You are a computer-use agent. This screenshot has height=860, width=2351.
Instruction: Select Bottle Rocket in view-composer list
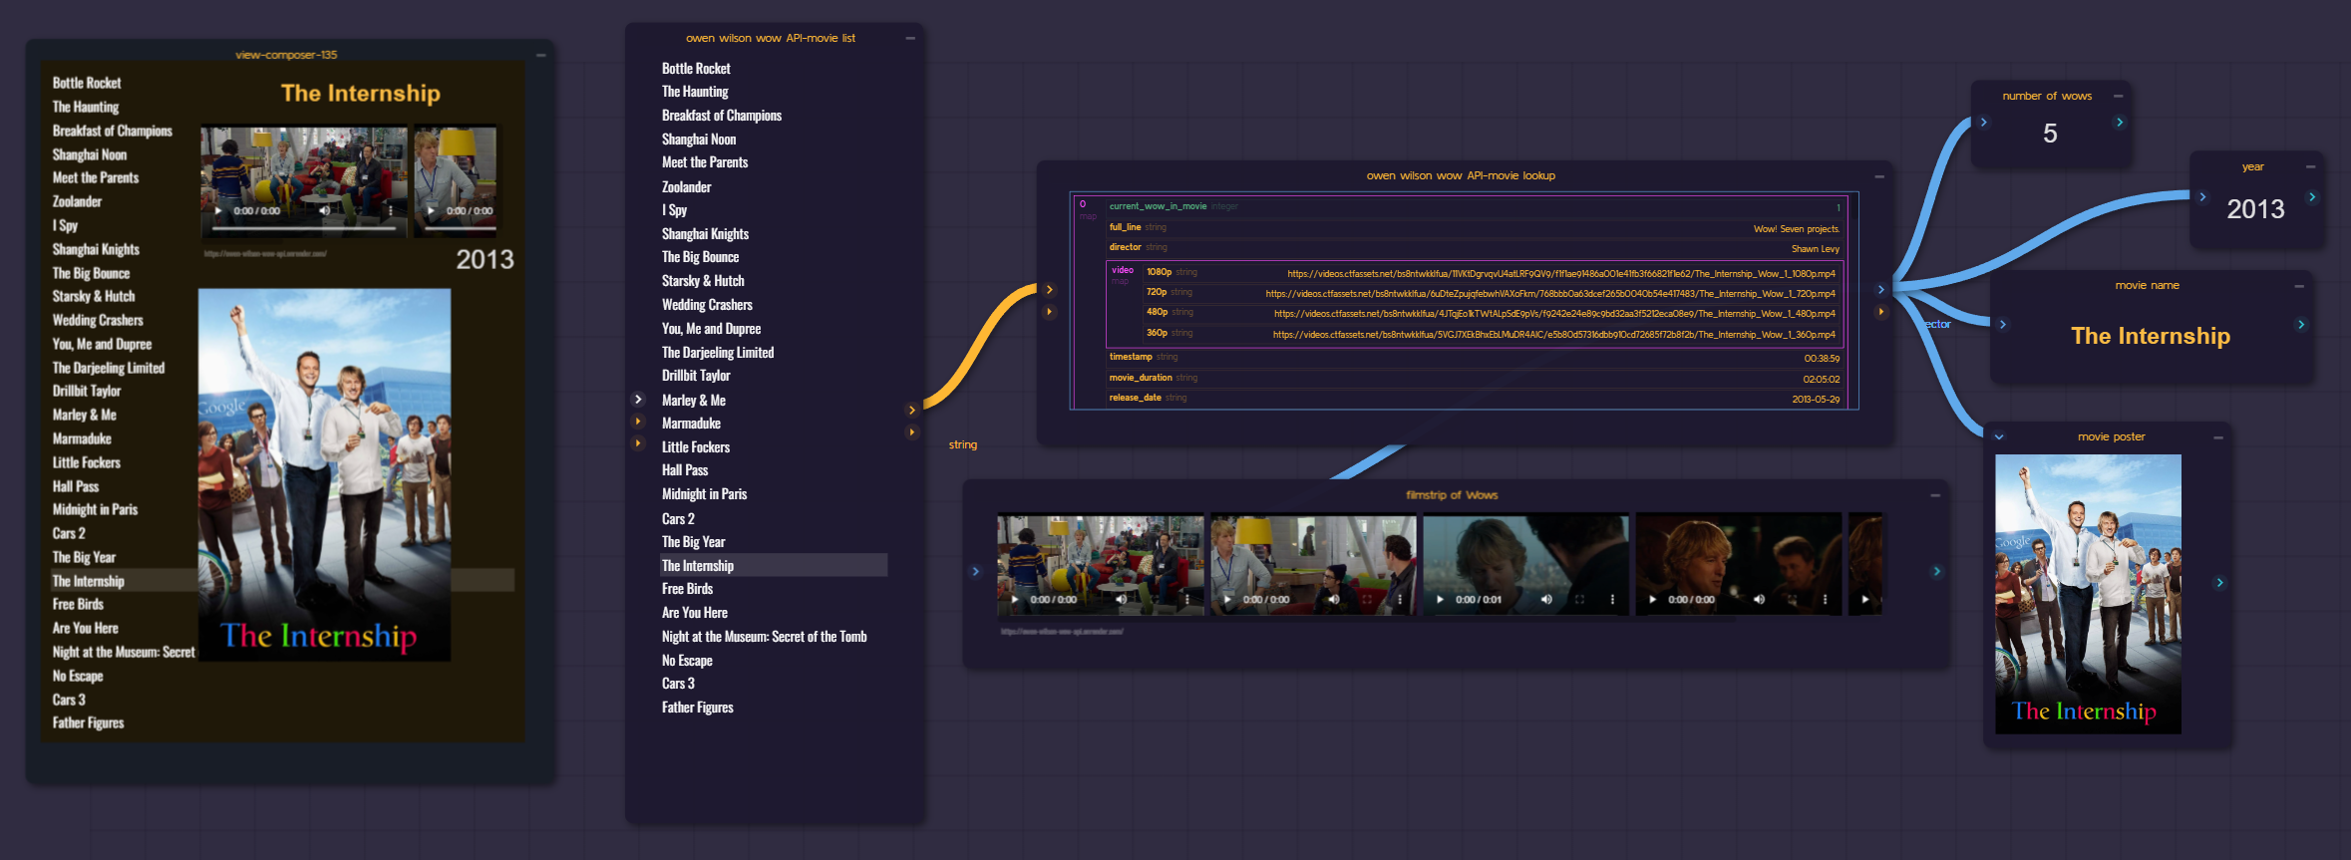[87, 83]
